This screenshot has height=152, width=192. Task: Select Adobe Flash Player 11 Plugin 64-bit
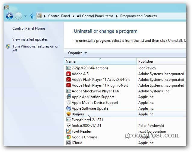tap(100, 85)
